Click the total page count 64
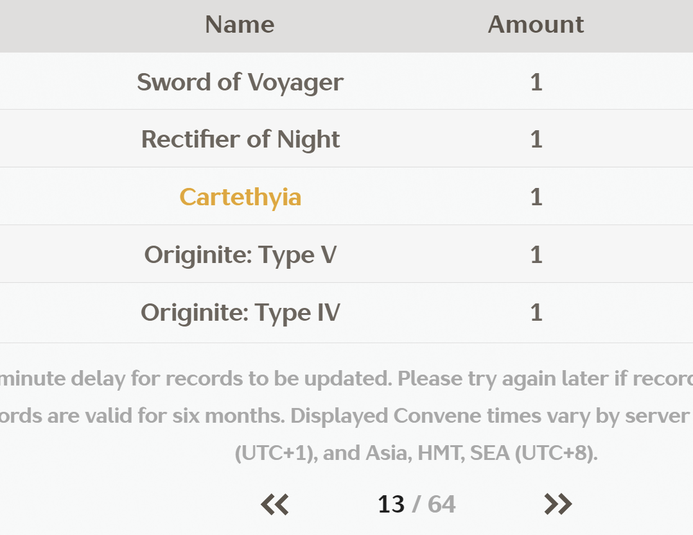The width and height of the screenshot is (693, 535). click(442, 504)
